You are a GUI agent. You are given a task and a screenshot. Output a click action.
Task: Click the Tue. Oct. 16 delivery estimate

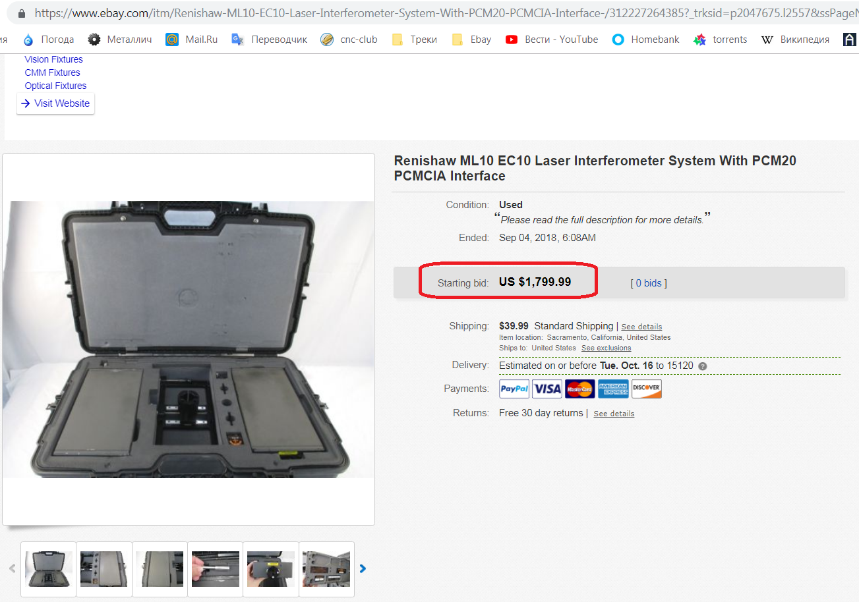pos(626,366)
